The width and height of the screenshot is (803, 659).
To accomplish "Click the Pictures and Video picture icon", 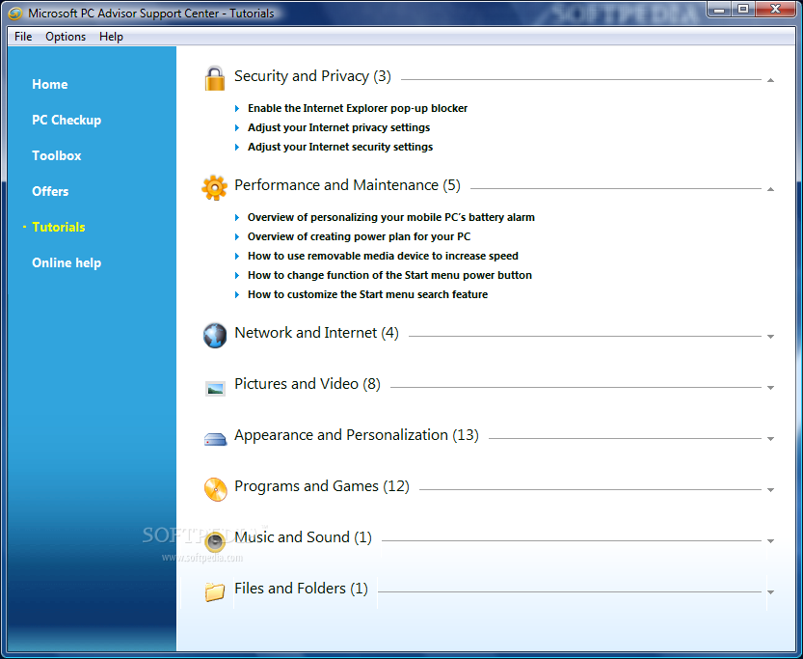I will 215,389.
